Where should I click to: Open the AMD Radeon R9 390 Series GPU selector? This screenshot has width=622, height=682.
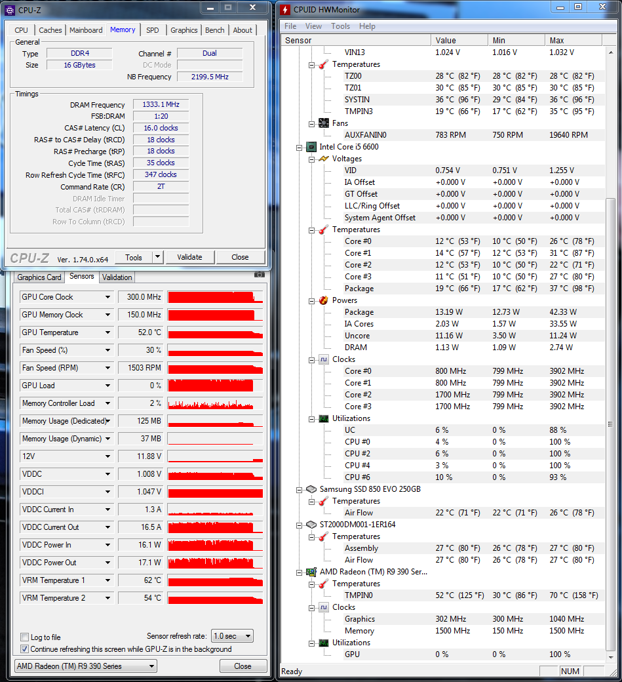86,666
